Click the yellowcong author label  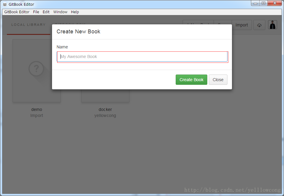pyautogui.click(x=105, y=115)
